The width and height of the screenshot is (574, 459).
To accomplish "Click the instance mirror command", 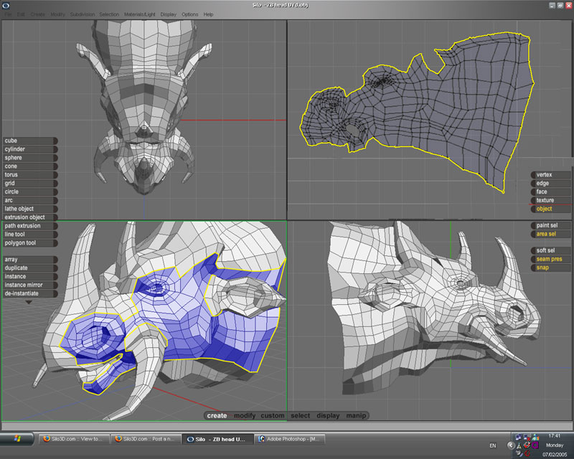I will click(29, 285).
